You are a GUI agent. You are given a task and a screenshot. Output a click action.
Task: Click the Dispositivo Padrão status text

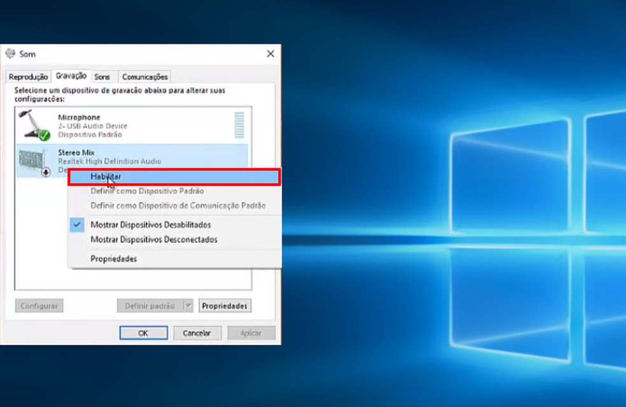pos(90,135)
